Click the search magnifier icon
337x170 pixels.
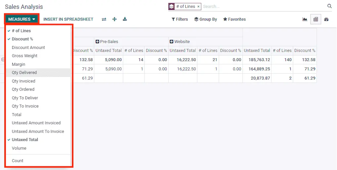coord(329,6)
